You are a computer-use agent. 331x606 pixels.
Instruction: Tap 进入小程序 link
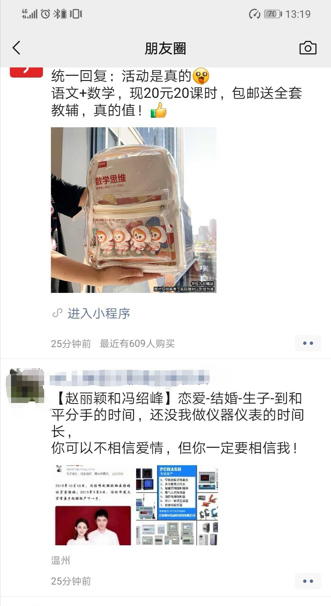tap(99, 313)
